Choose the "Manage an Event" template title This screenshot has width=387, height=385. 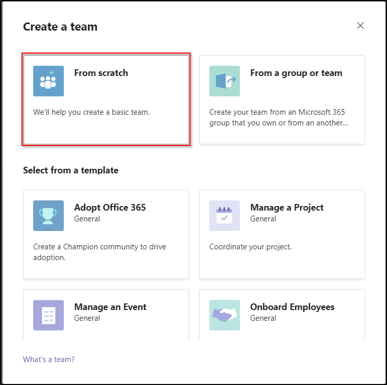pos(110,307)
